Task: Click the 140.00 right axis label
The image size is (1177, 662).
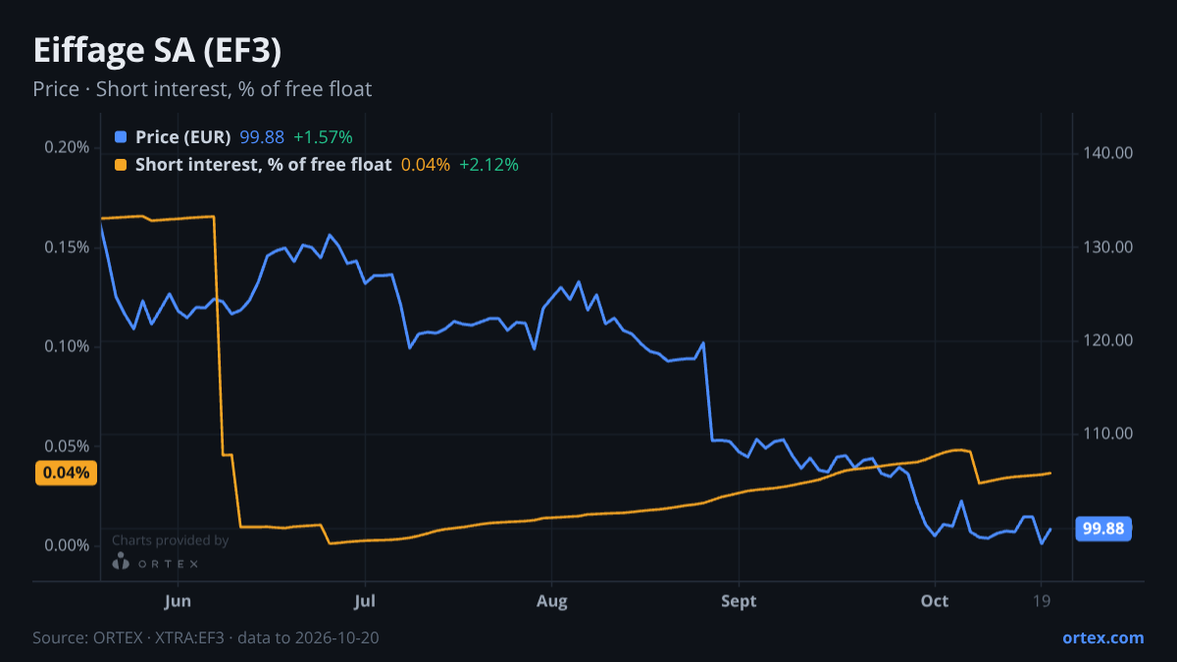Action: (x=1109, y=153)
